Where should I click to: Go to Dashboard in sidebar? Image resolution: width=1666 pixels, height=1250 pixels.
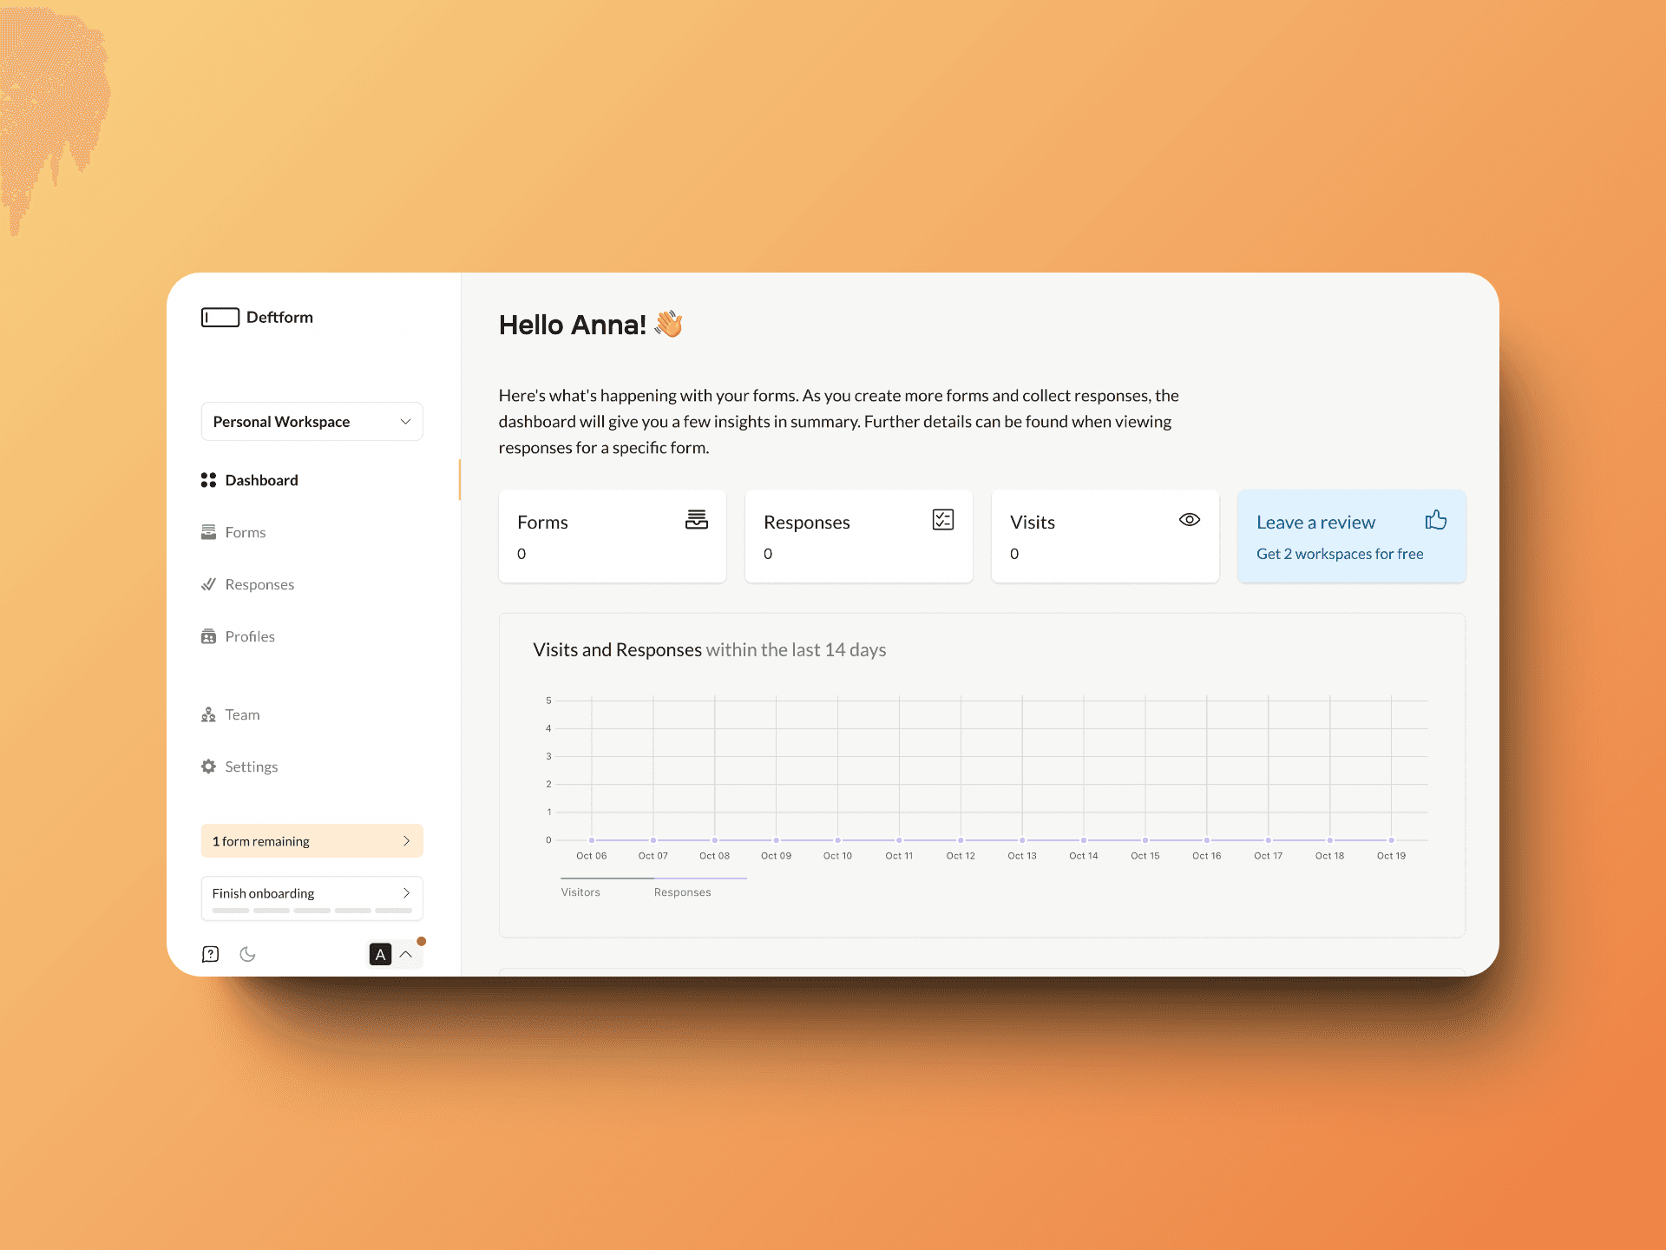click(x=261, y=480)
